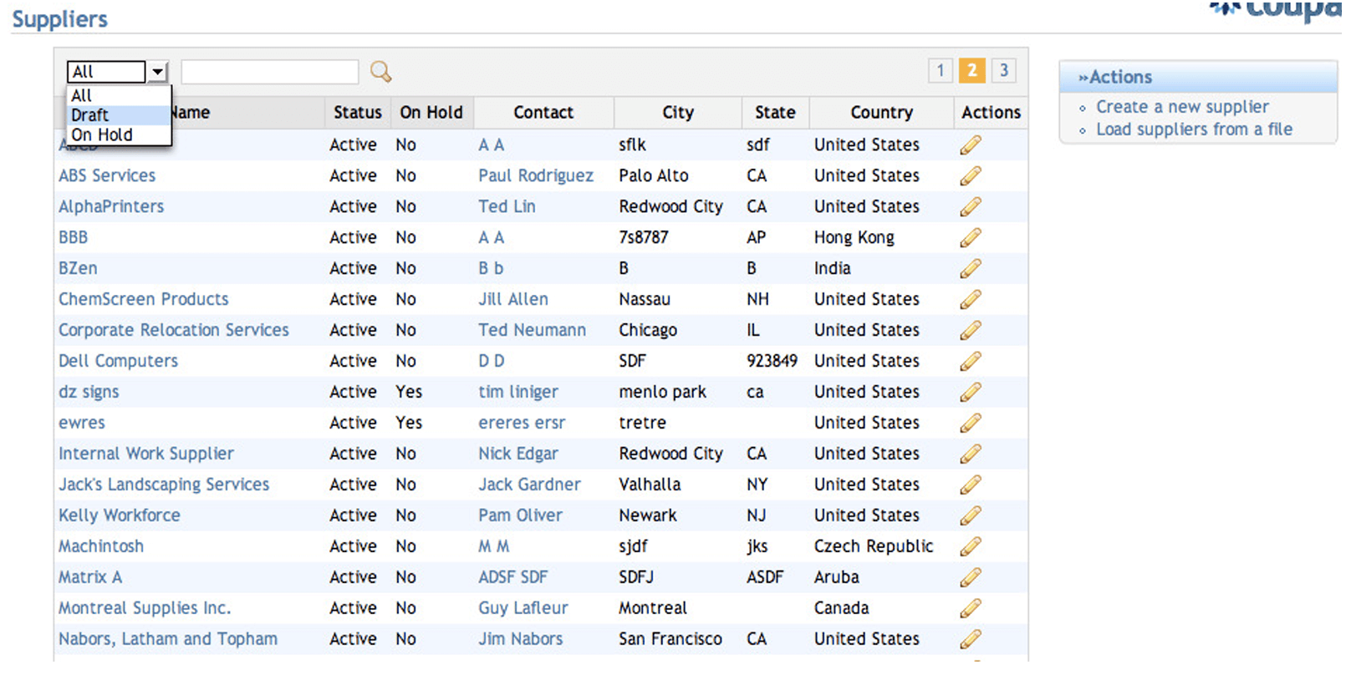This screenshot has width=1351, height=685.
Task: Focus the supplier search text field
Action: click(270, 72)
